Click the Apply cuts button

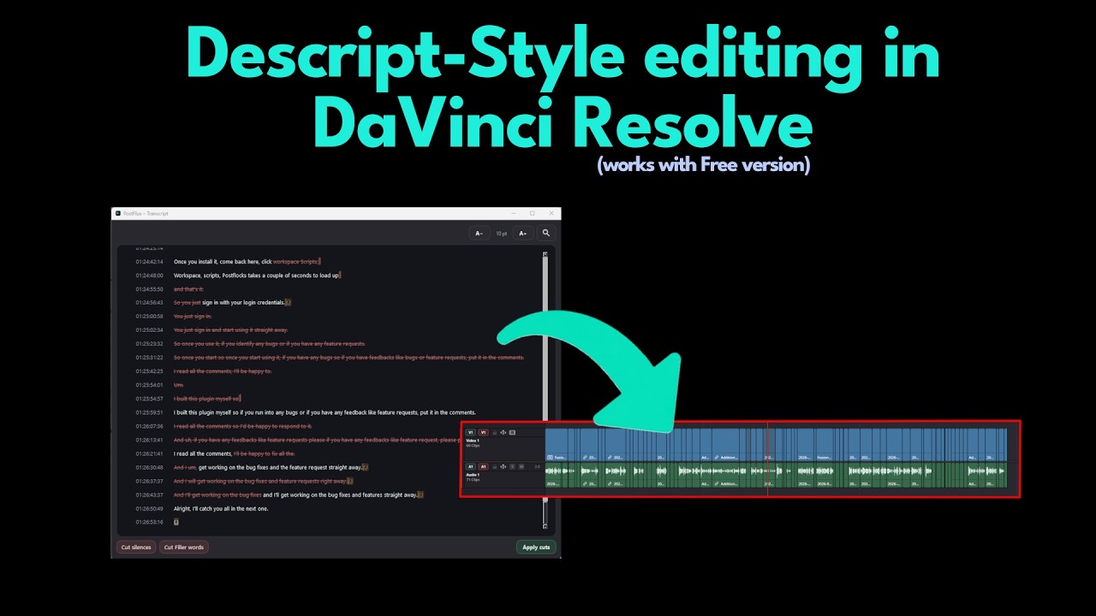(x=536, y=547)
